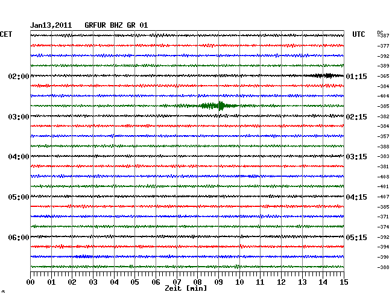Click the DC offset value -401

383,186
